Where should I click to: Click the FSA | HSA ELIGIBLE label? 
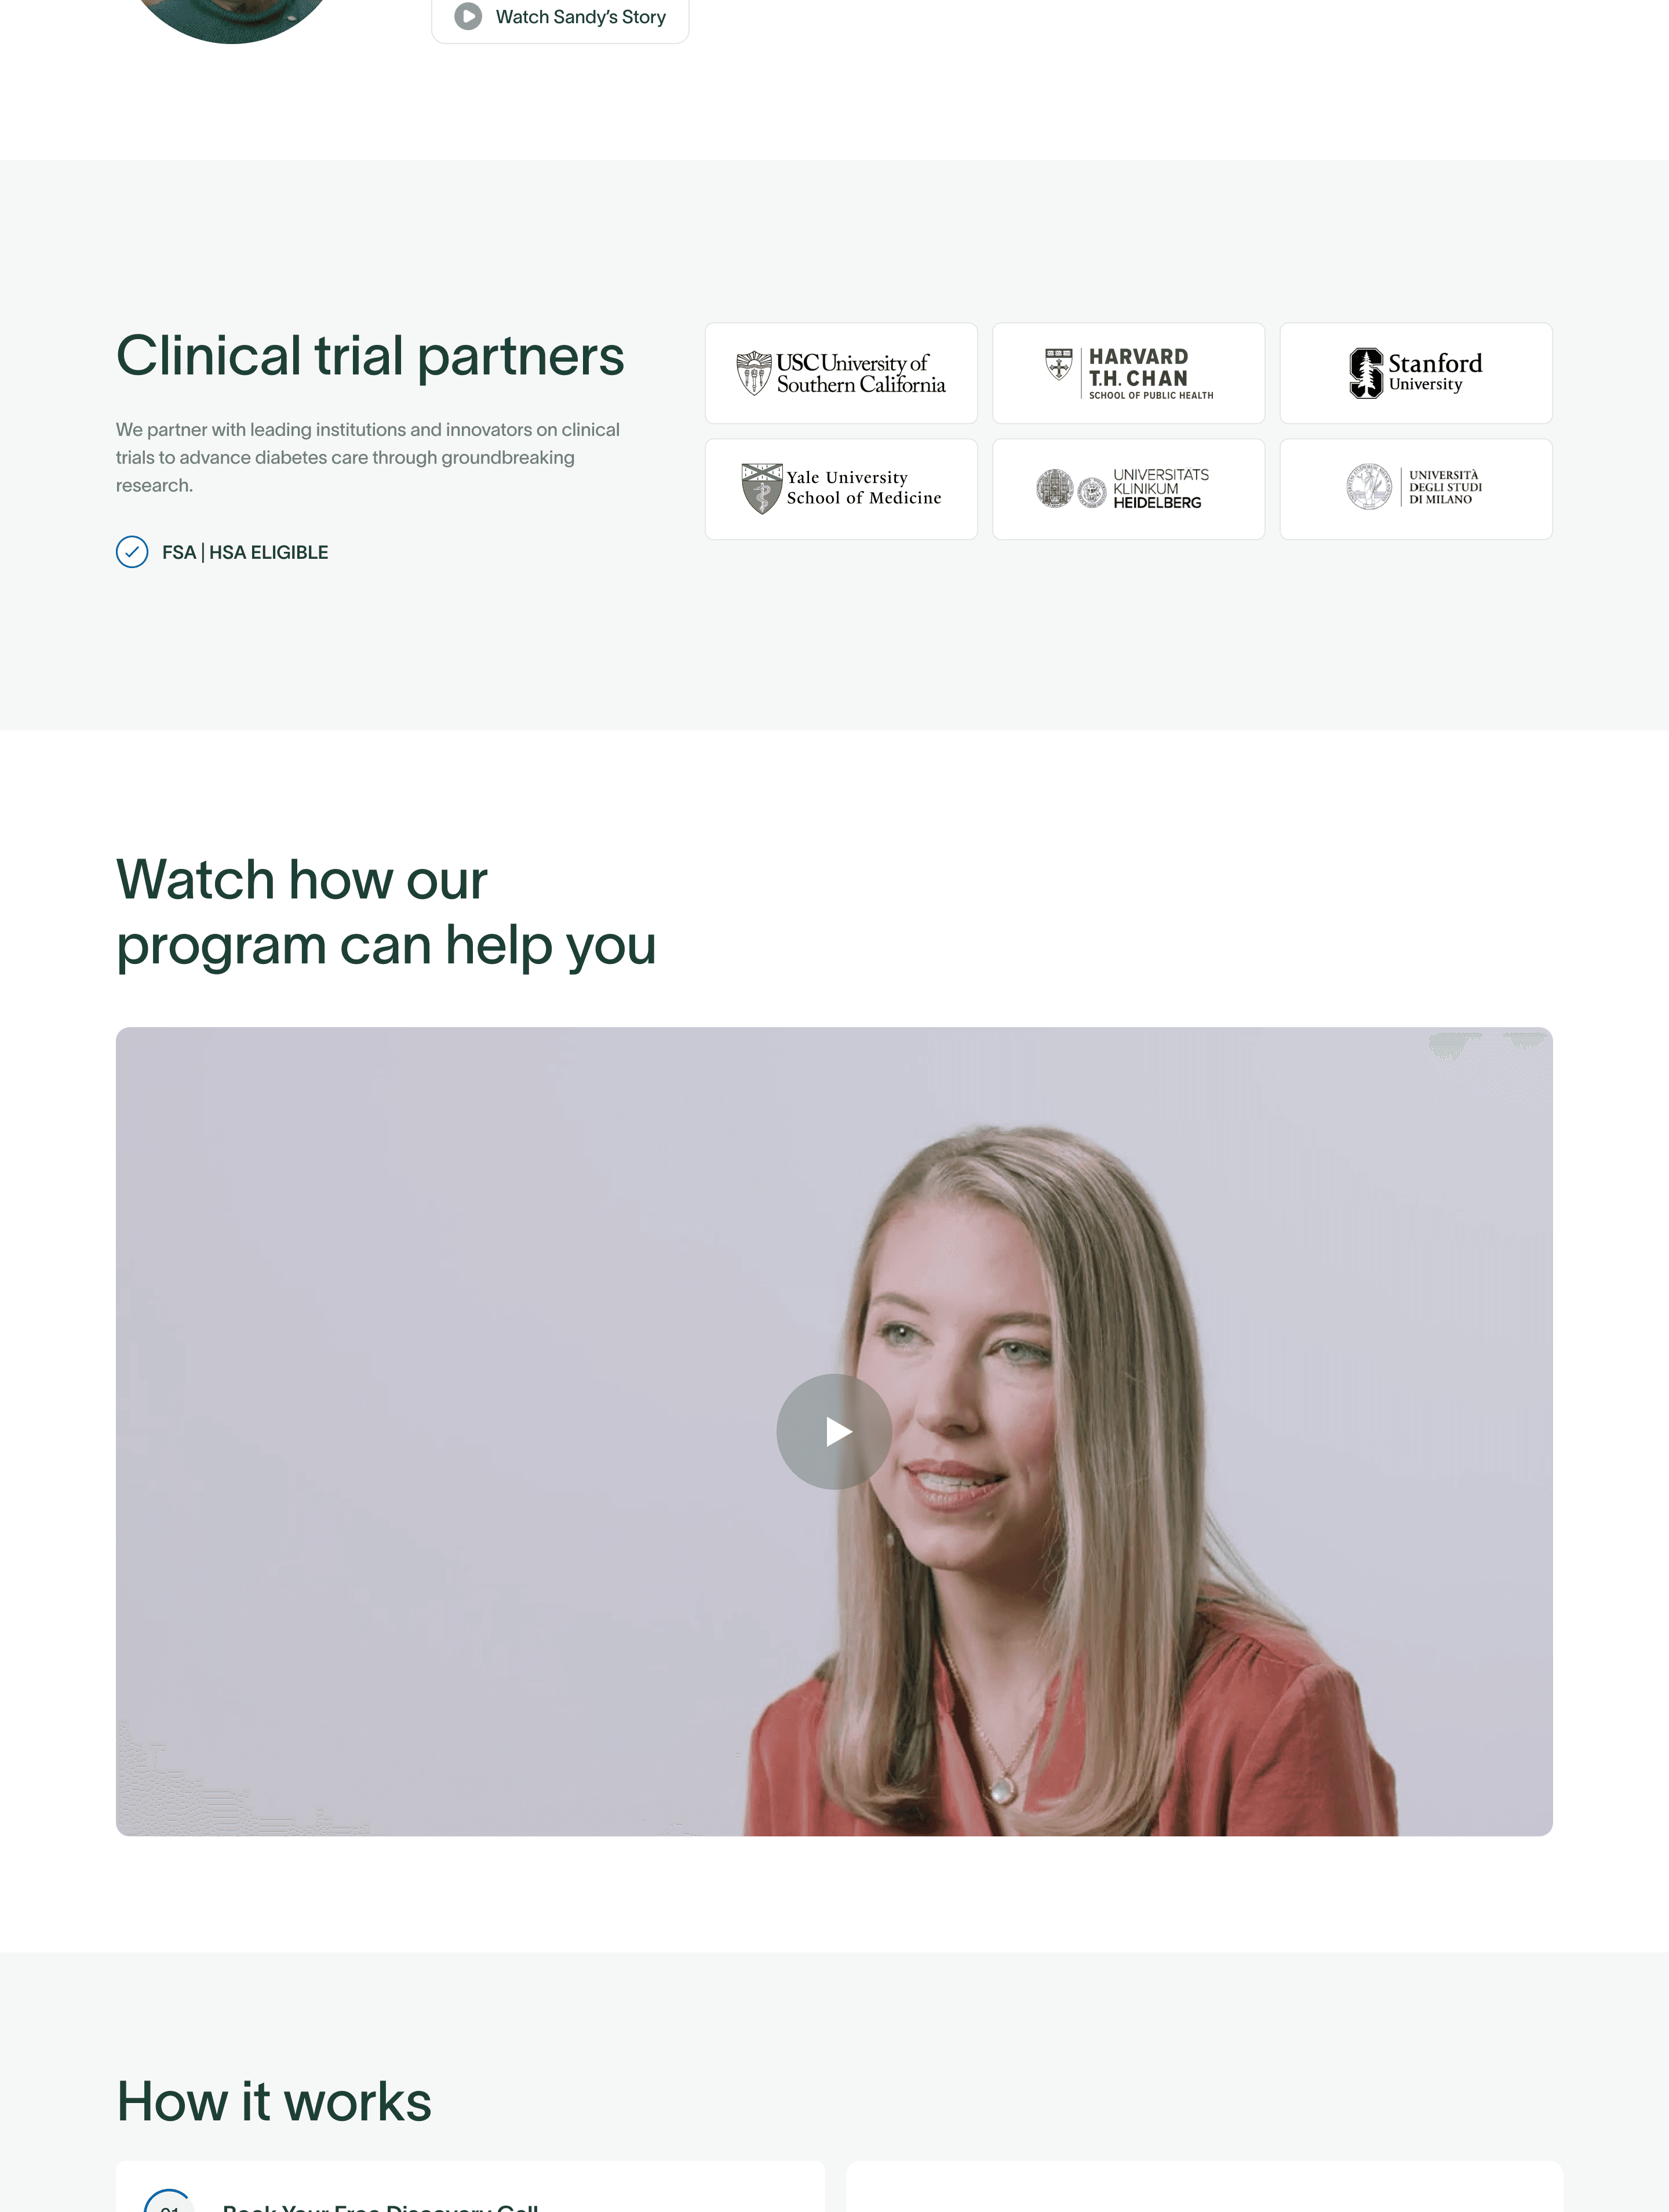245,552
